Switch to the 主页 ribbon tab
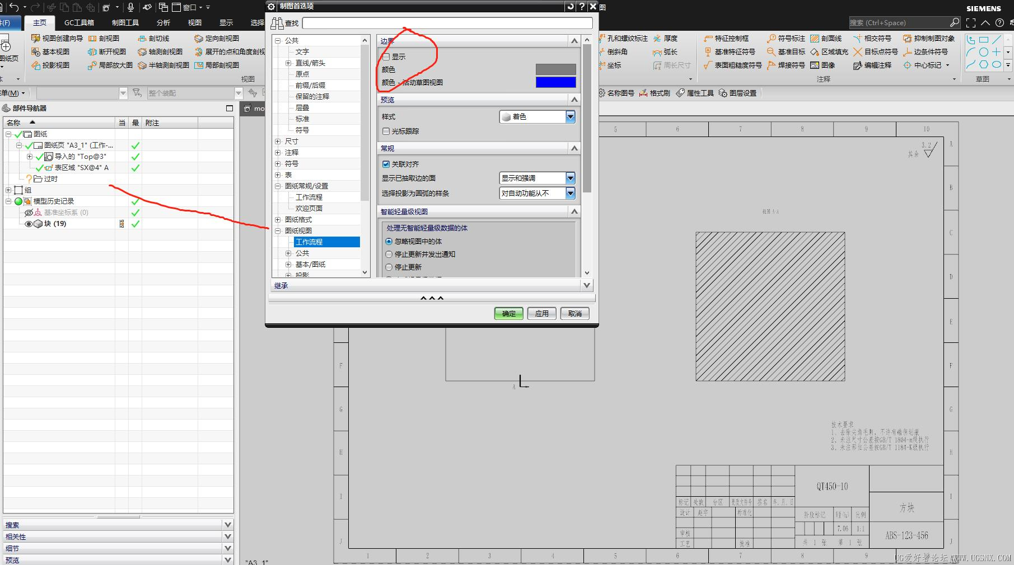 (x=40, y=22)
